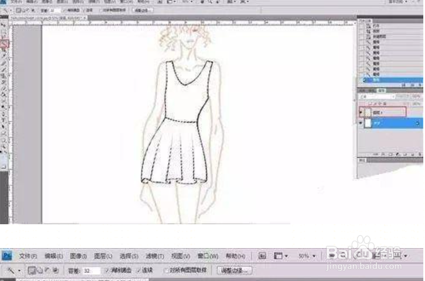Click Create new layer icon in Layers panel

pos(413,154)
